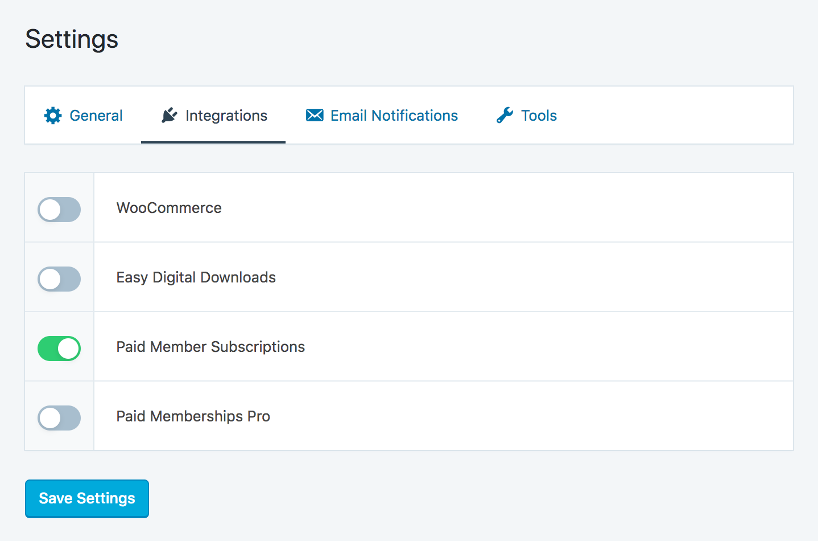Open the General tab label
The image size is (818, 541).
(x=96, y=116)
